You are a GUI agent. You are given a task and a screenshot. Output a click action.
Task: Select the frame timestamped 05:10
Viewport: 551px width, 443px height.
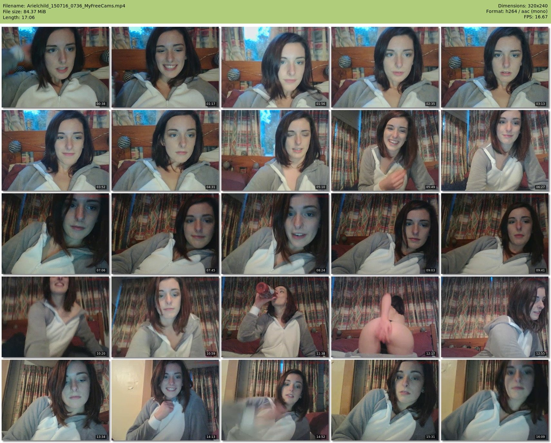(x=275, y=150)
